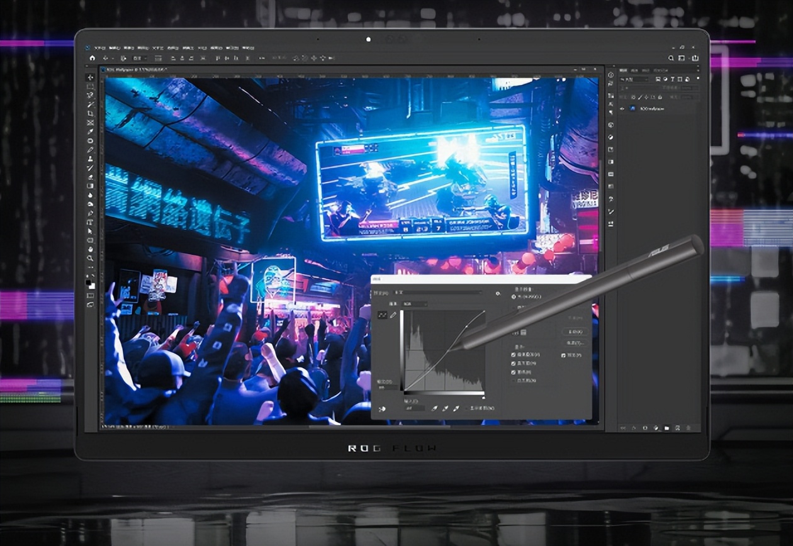
Task: Select the Rectangular Marquee tool
Action: [91, 86]
